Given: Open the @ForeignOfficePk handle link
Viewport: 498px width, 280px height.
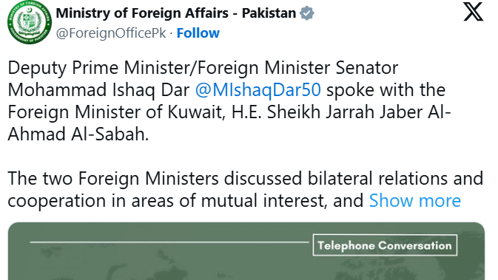Looking at the screenshot, I should pyautogui.click(x=111, y=33).
